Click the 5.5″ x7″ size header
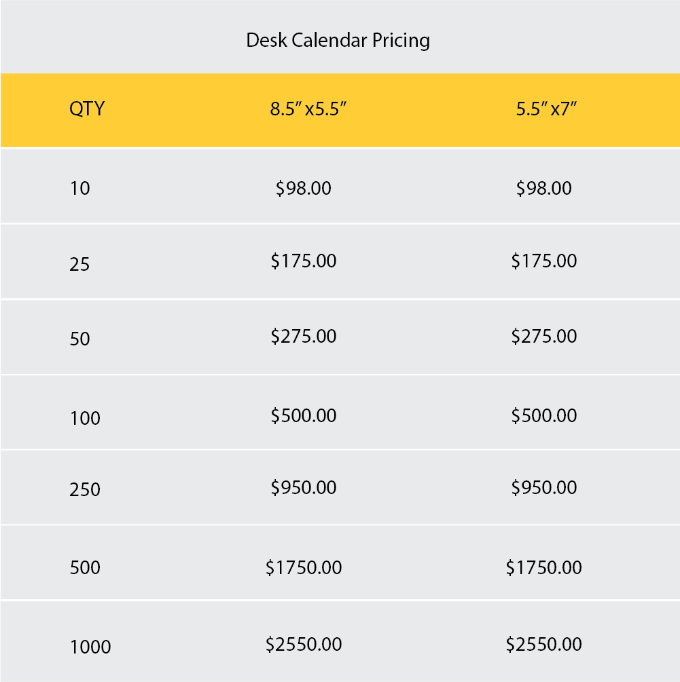Image resolution: width=680 pixels, height=682 pixels. (546, 109)
